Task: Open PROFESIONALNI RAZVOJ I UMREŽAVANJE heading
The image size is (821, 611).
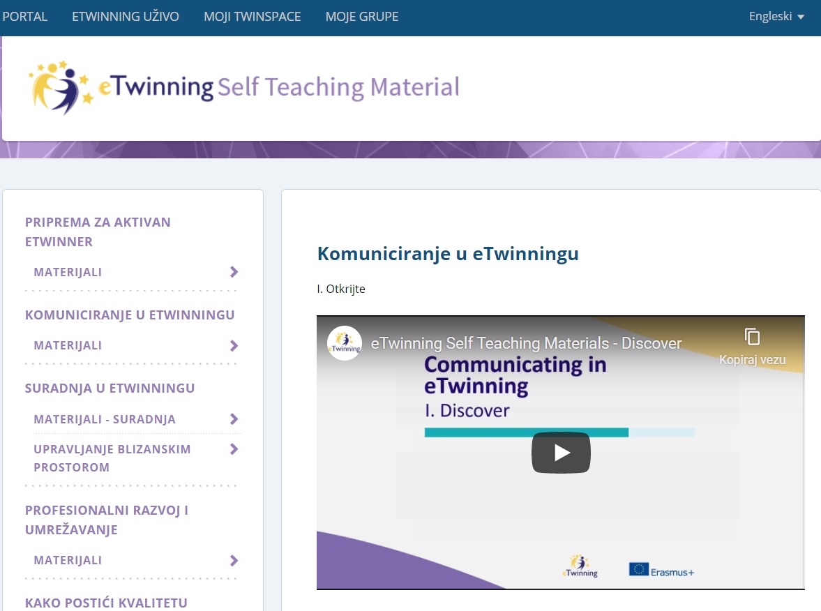Action: [107, 520]
